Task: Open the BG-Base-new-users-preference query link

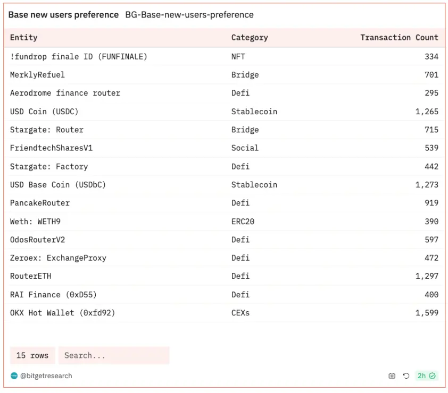Action: pyautogui.click(x=189, y=15)
